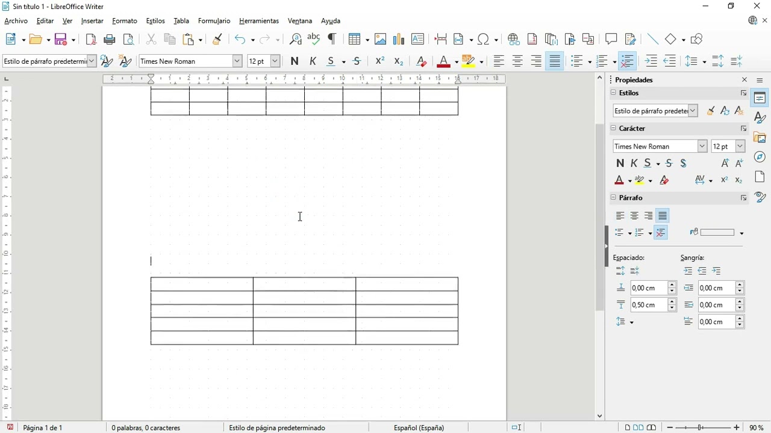Click the Cut scissors icon
Image resolution: width=771 pixels, height=433 pixels.
151,39
